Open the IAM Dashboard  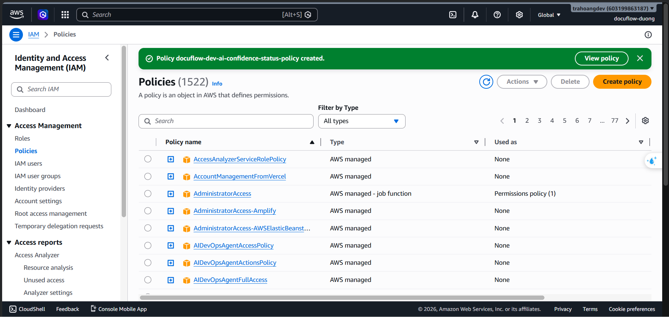(x=30, y=110)
